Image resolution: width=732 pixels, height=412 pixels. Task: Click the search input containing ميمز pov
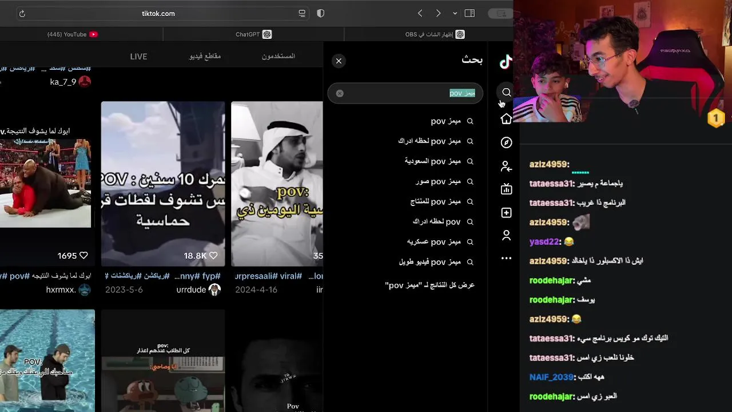click(x=405, y=93)
